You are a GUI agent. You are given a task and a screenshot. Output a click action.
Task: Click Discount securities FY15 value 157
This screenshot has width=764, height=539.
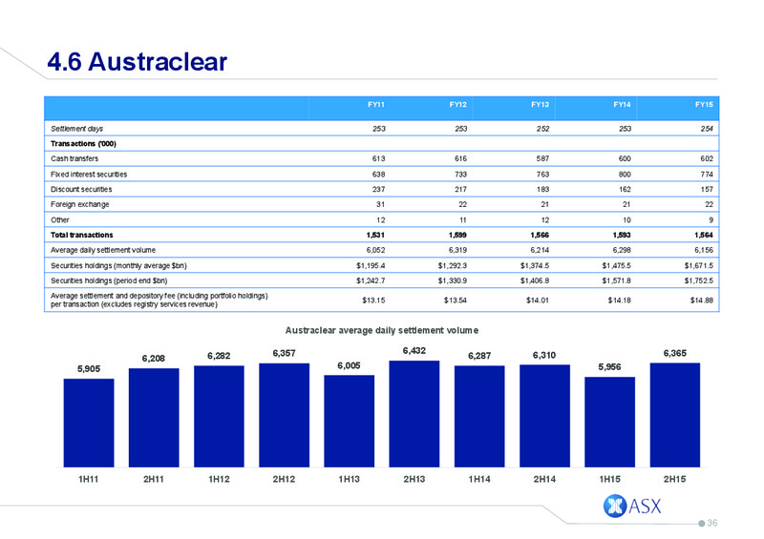pyautogui.click(x=707, y=190)
